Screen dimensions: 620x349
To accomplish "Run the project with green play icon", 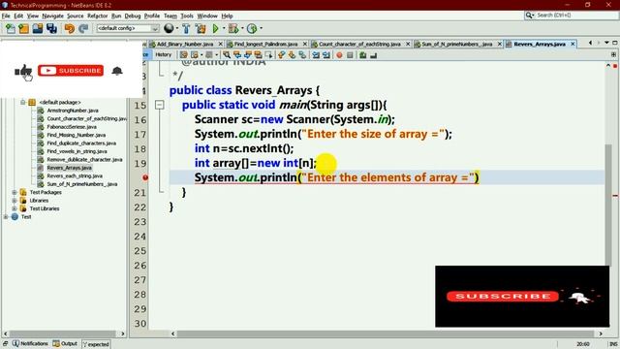I will point(216,28).
